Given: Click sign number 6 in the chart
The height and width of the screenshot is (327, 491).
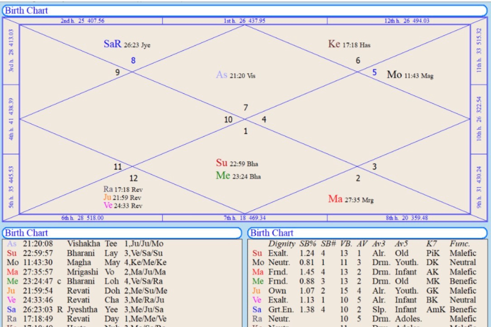Looking at the screenshot, I should click(358, 60).
